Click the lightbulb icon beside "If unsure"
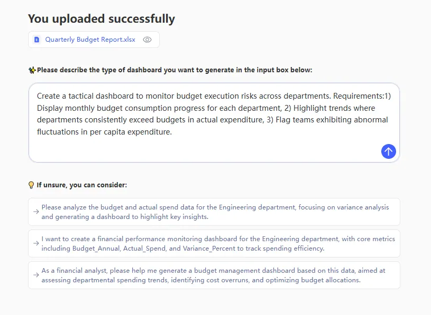 pyautogui.click(x=31, y=185)
